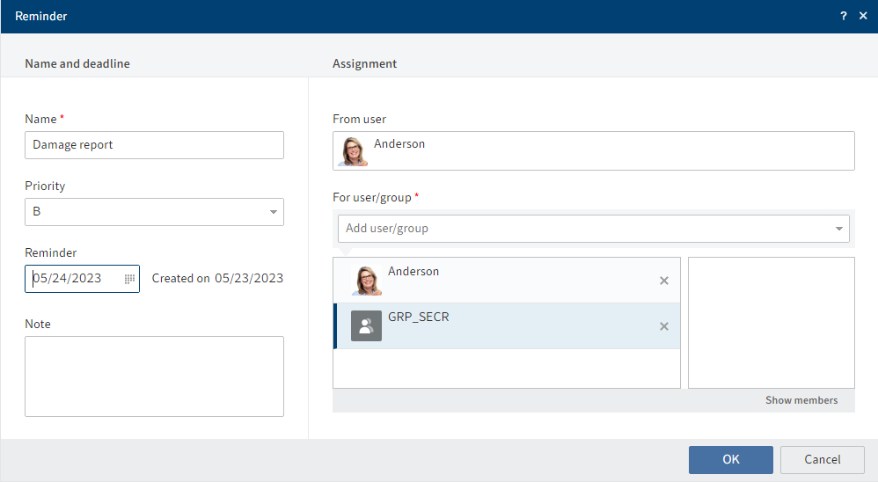The height and width of the screenshot is (482, 878).
Task: Click the GRP_SECR group icon
Action: pyautogui.click(x=366, y=326)
